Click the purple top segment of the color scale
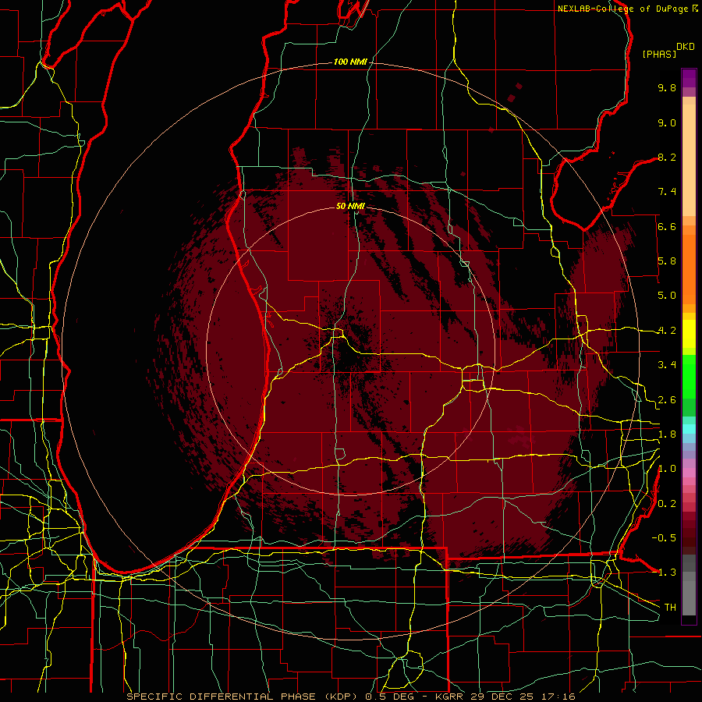The image size is (702, 702). [x=689, y=78]
